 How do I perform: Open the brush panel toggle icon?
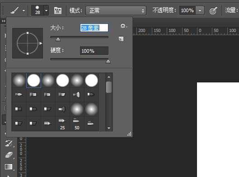tap(58, 11)
